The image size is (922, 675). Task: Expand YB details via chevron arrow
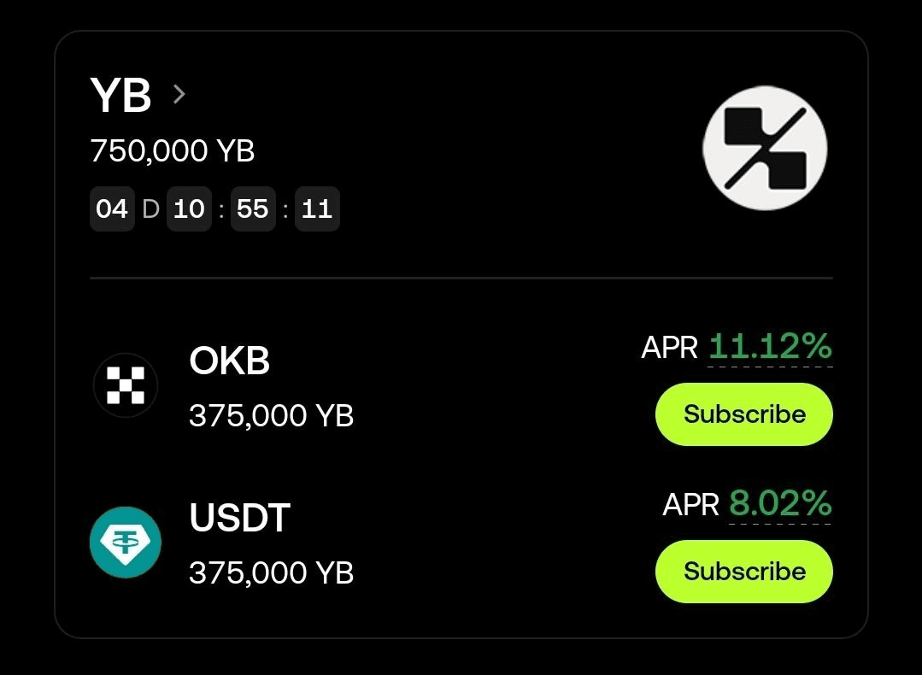pos(179,93)
